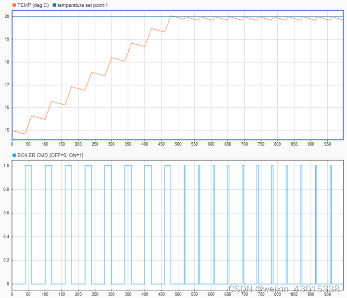Screen dimensions: 347x298
Task: Select the TEMP (deg C) legend label
Action: coord(33,5)
